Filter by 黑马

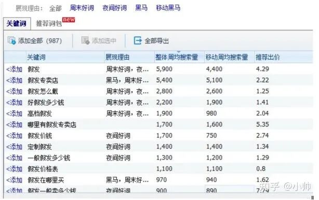tap(141, 8)
